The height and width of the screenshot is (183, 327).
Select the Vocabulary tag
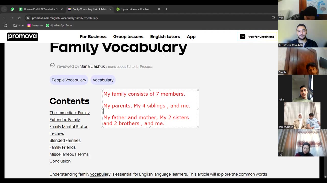click(103, 80)
